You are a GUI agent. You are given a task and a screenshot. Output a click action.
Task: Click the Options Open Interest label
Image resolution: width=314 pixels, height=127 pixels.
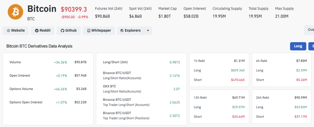point(26,102)
